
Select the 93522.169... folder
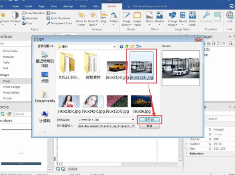pyautogui.click(x=69, y=66)
